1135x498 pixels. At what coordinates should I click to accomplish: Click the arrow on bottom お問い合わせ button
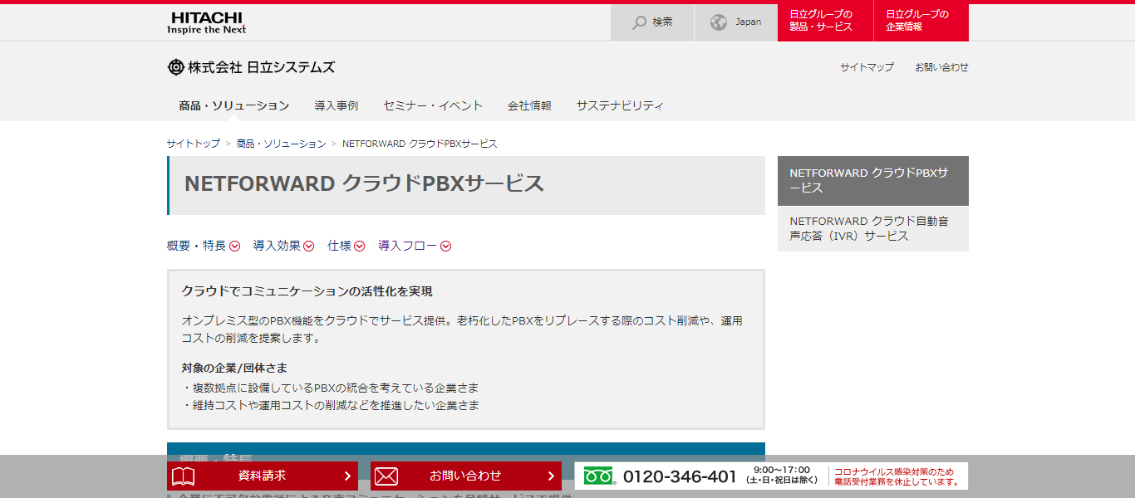coord(551,476)
